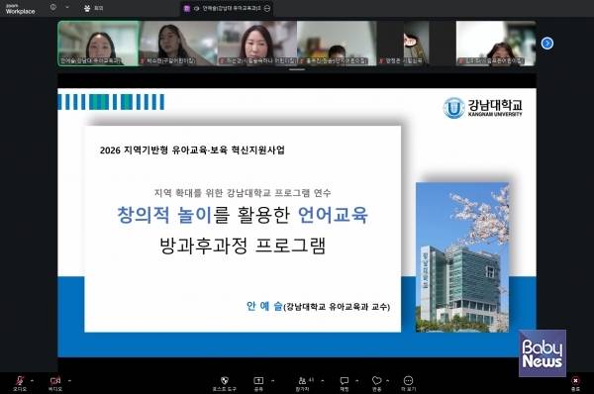Click the red end meeting button
This screenshot has width=594, height=394.
point(575,380)
